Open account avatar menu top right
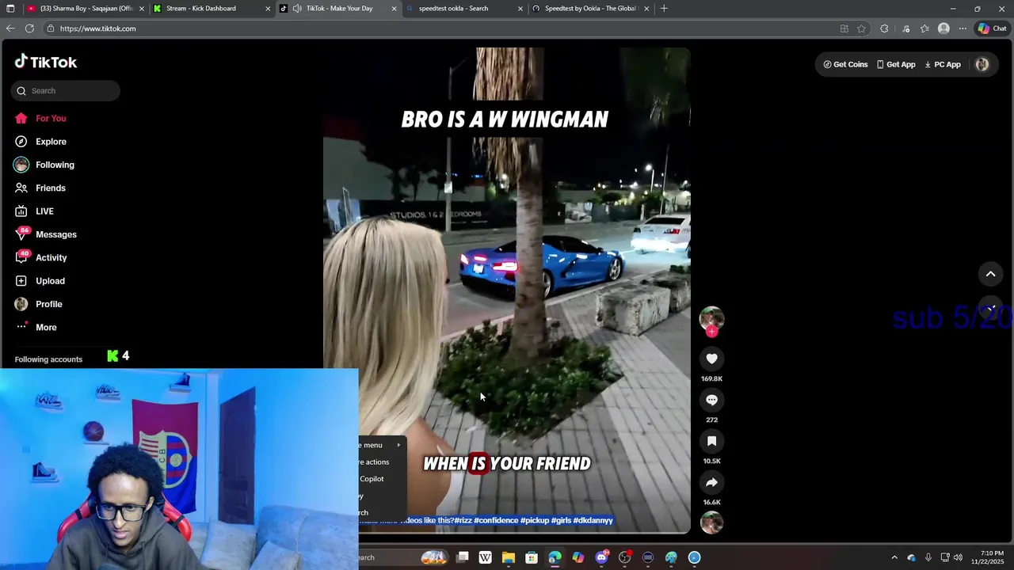 [x=982, y=65]
